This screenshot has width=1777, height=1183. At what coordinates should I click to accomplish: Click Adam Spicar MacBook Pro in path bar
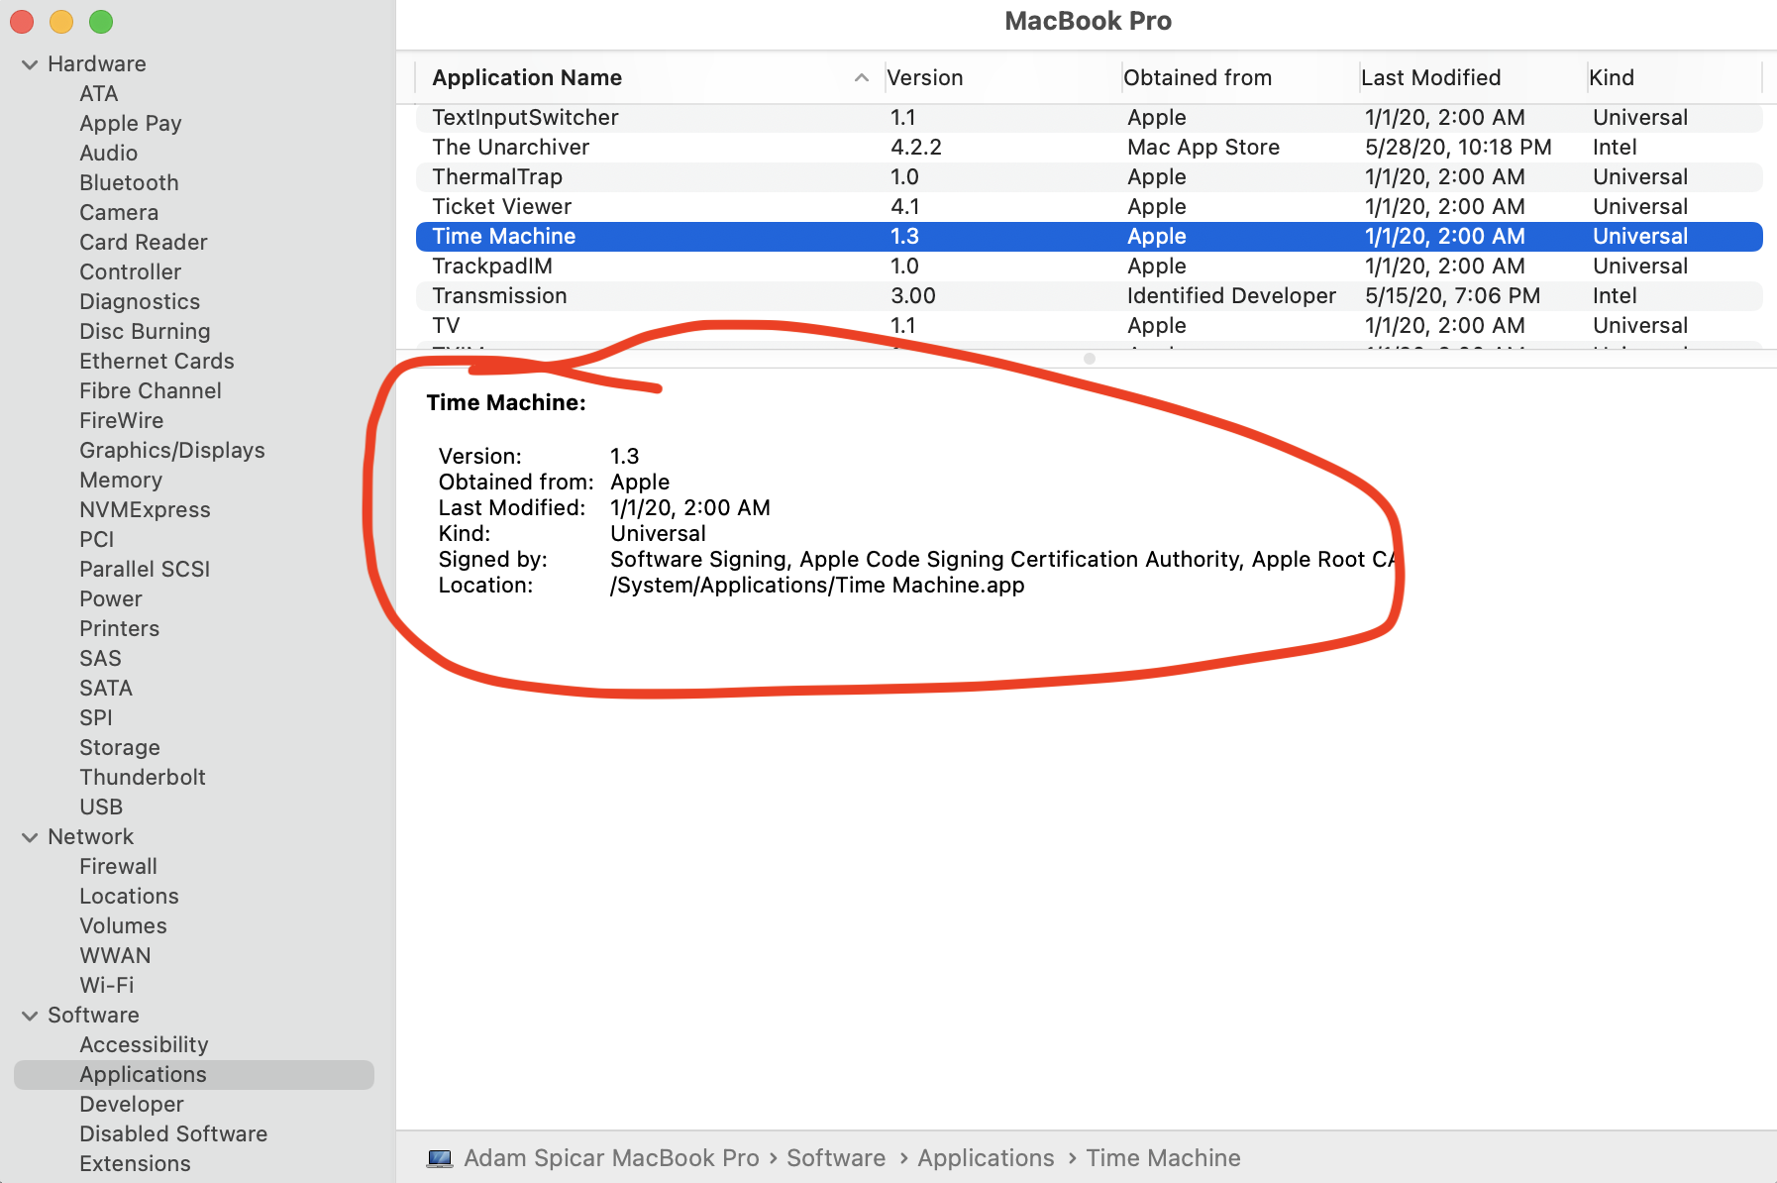[x=611, y=1158]
